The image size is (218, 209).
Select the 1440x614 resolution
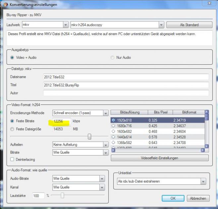113,137
